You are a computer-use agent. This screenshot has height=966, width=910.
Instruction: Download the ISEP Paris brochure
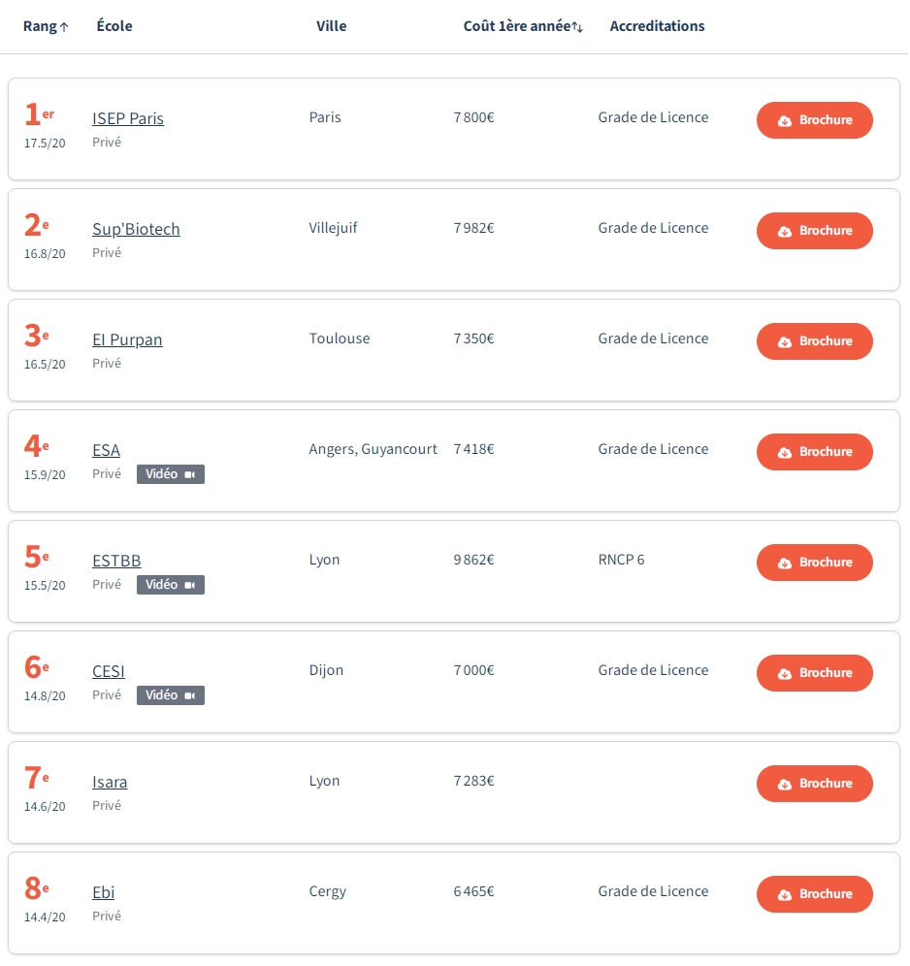[x=814, y=120]
